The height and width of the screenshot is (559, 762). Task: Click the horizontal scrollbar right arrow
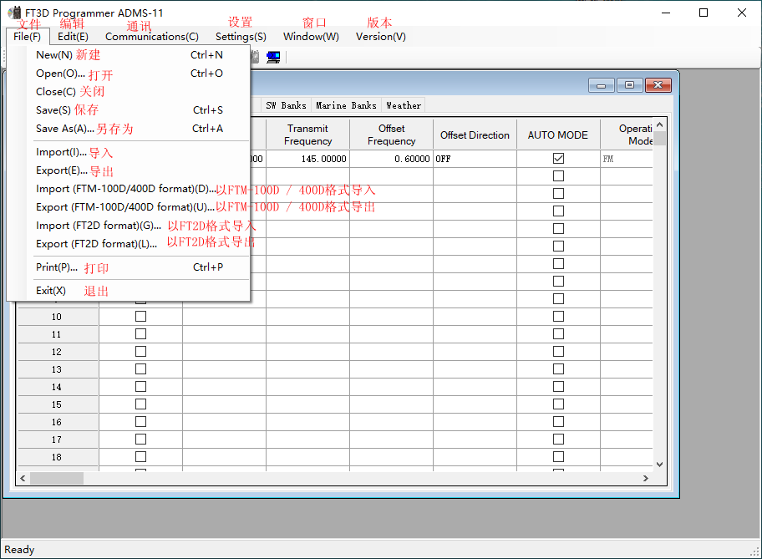[646, 478]
